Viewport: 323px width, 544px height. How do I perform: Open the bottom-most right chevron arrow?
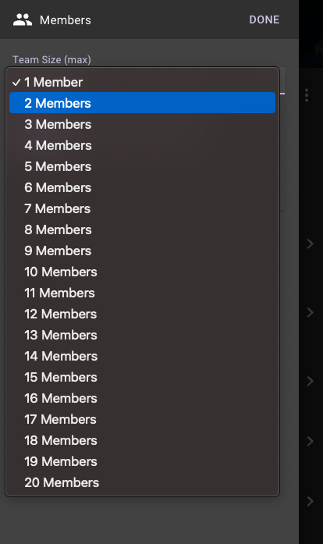click(x=311, y=501)
